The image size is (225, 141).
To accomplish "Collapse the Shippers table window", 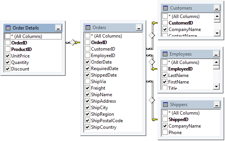I will pos(217,105).
